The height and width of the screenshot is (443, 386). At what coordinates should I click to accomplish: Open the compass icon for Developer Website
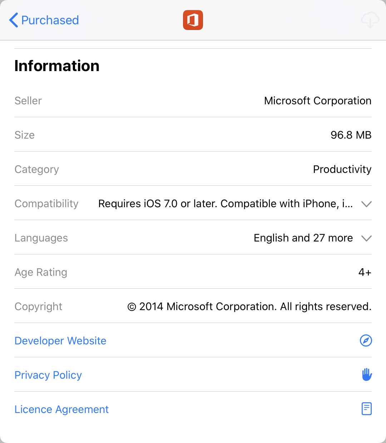click(366, 340)
